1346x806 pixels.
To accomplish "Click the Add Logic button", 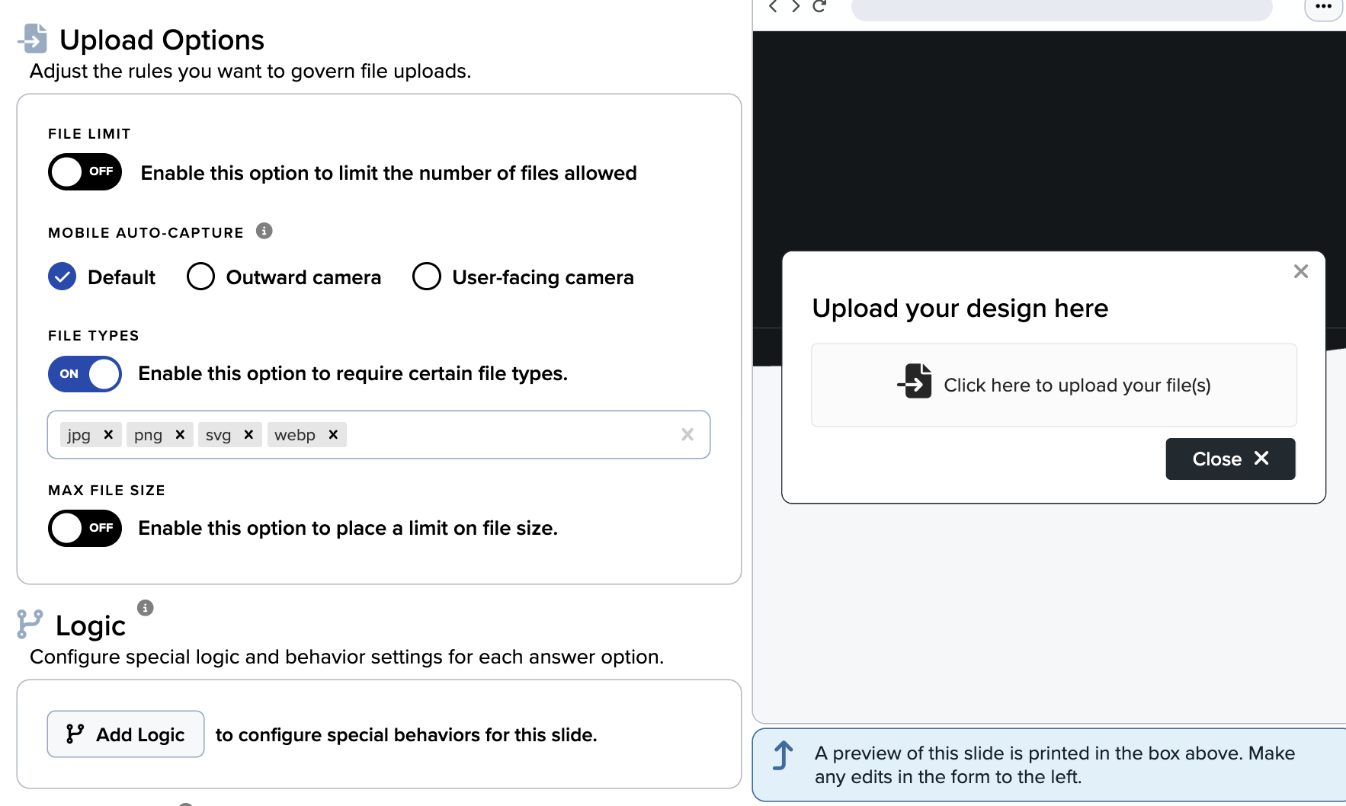I will pos(126,734).
